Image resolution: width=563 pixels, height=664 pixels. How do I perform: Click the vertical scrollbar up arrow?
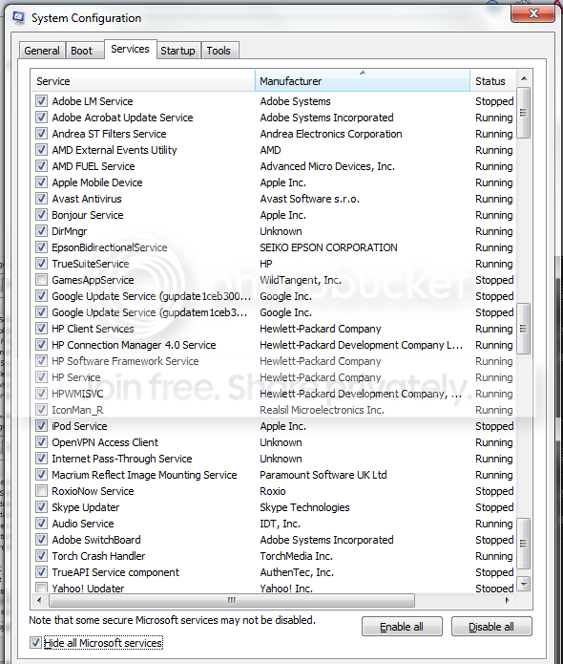[524, 78]
